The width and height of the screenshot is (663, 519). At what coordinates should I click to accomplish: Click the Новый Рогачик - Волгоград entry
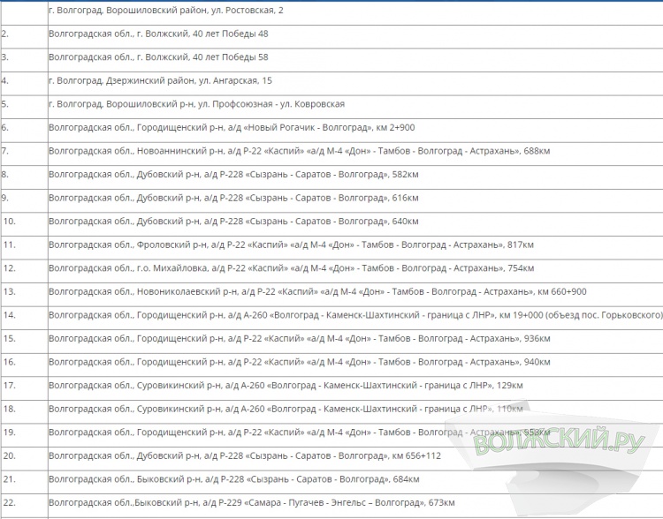(232, 127)
